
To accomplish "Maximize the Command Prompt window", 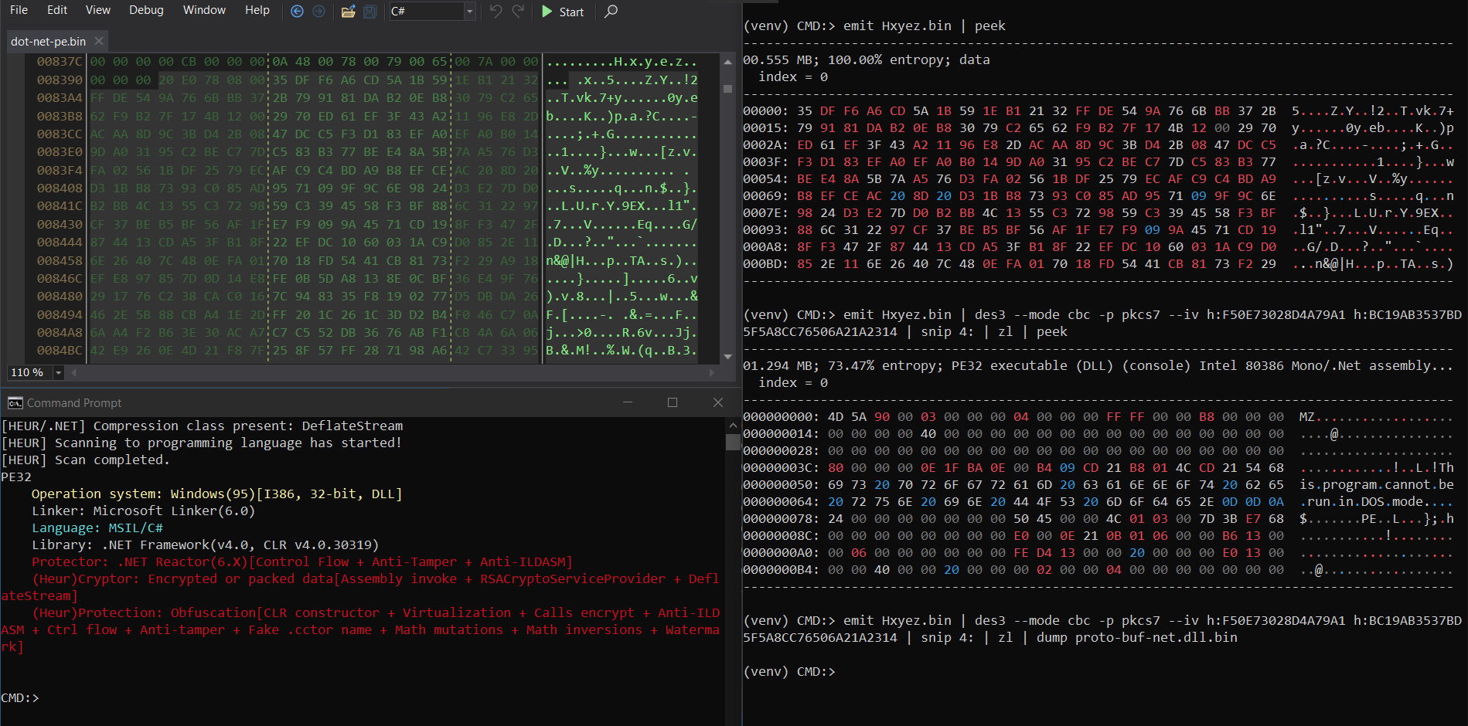I will coord(673,402).
